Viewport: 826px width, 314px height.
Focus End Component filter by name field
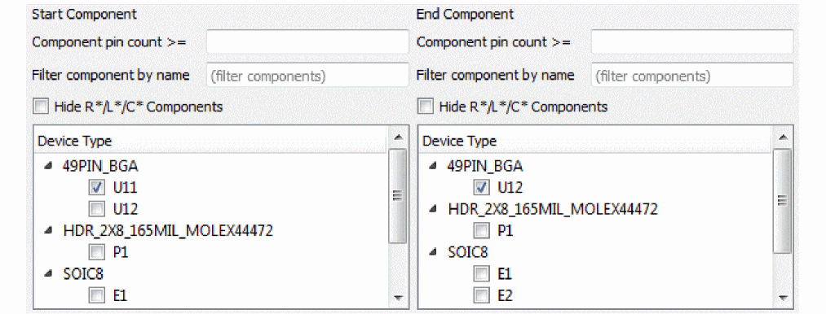click(x=691, y=75)
